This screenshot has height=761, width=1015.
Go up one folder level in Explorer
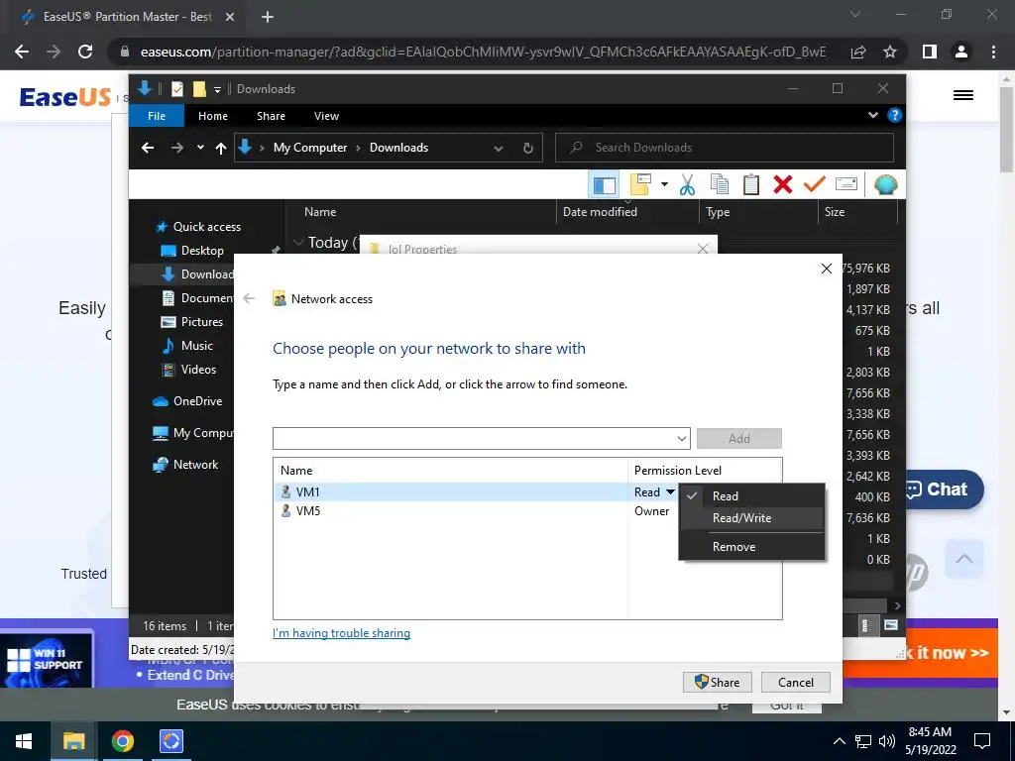pyautogui.click(x=221, y=149)
